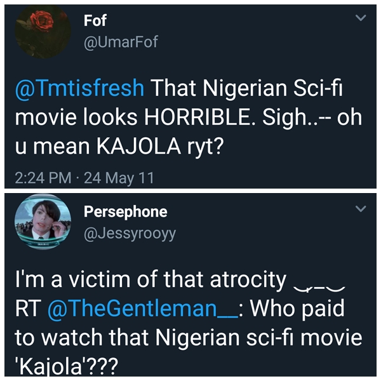The height and width of the screenshot is (381, 381).
Task: Expand the chevron menu on Persephone's tweet
Action: [361, 208]
